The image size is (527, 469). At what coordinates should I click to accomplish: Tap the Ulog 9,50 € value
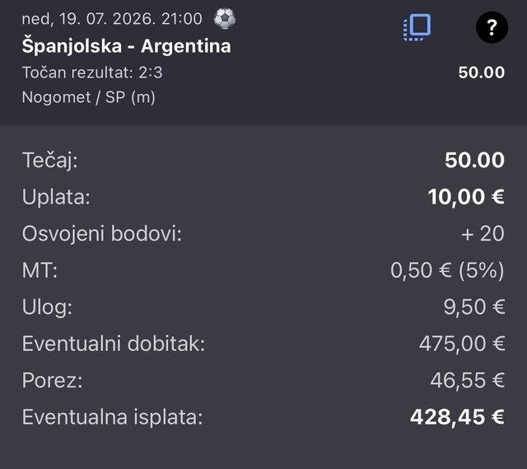click(474, 307)
